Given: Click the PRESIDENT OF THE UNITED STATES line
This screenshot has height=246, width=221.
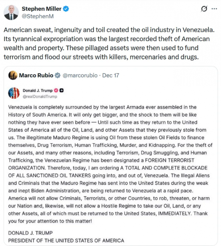Looking at the screenshot, I should pos(66,240).
